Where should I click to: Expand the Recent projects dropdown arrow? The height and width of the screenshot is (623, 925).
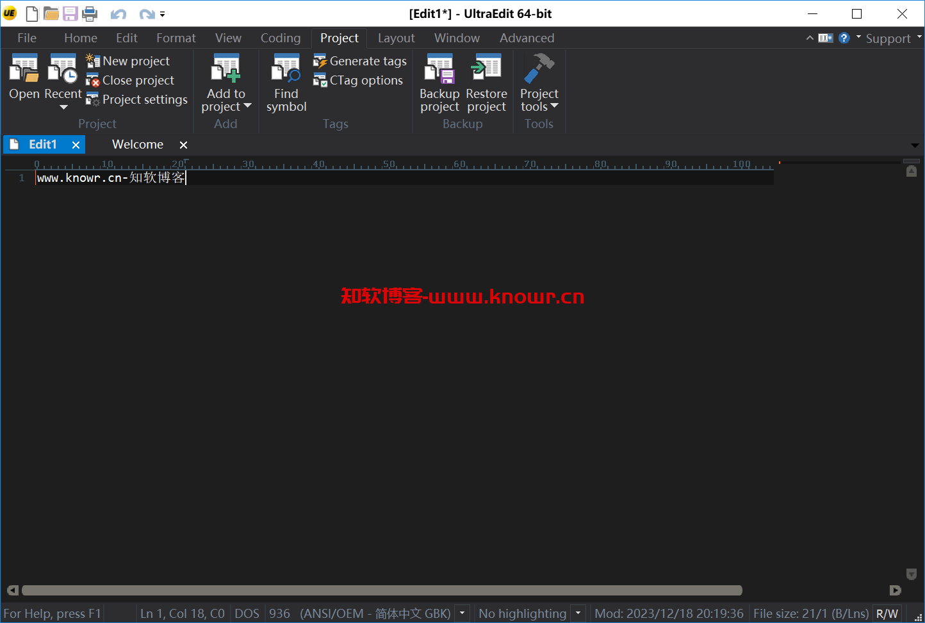point(63,107)
